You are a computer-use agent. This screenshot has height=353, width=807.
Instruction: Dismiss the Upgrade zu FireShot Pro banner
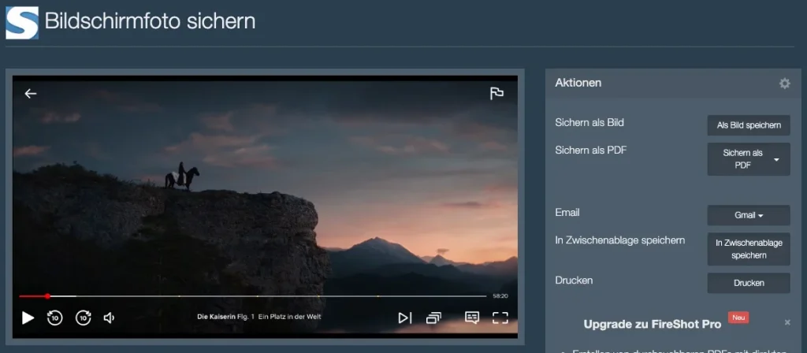coord(787,322)
